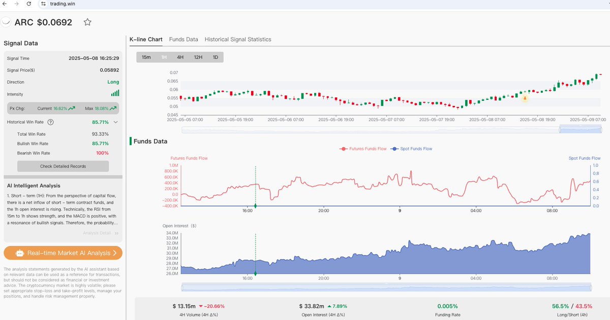Click the open interest chart range slider

pyautogui.click(x=386, y=288)
